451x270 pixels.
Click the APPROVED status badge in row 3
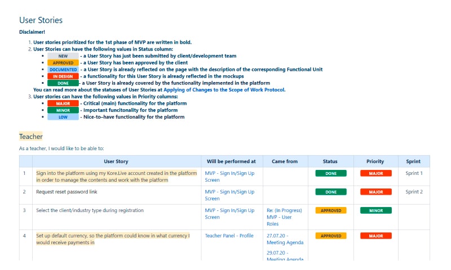point(331,210)
